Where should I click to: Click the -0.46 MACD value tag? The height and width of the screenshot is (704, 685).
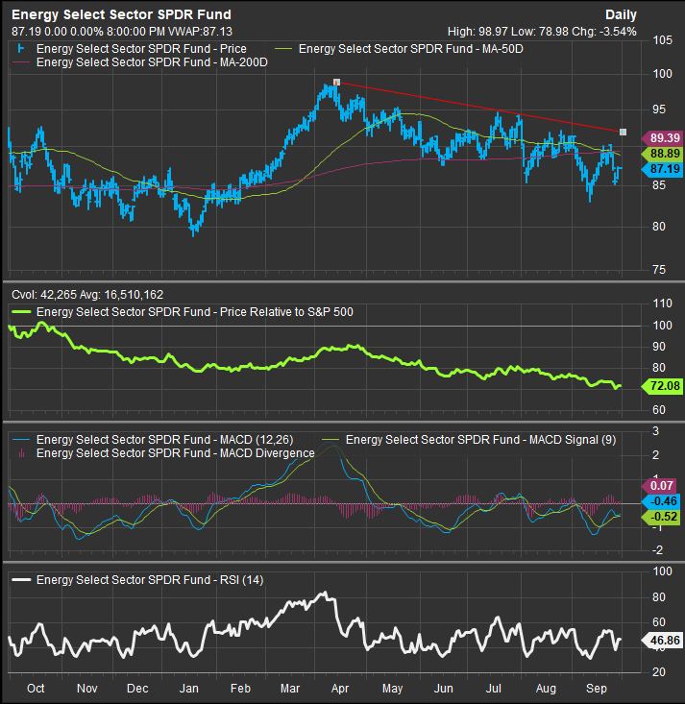click(660, 501)
